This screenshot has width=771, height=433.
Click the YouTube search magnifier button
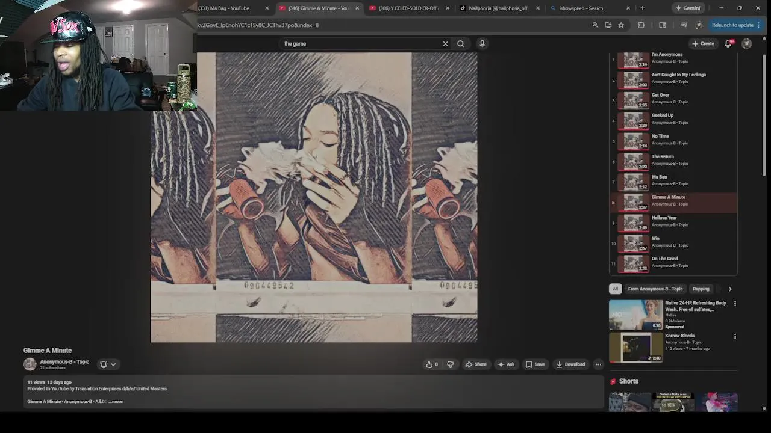coord(461,43)
